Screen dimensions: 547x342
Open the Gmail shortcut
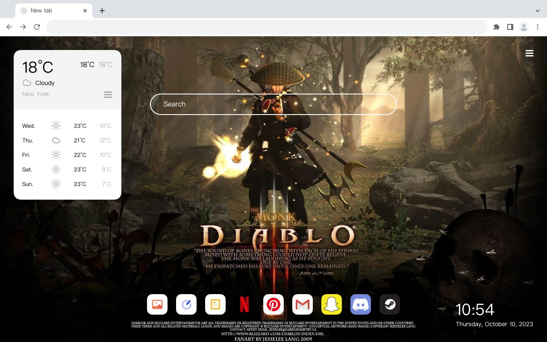pos(303,304)
